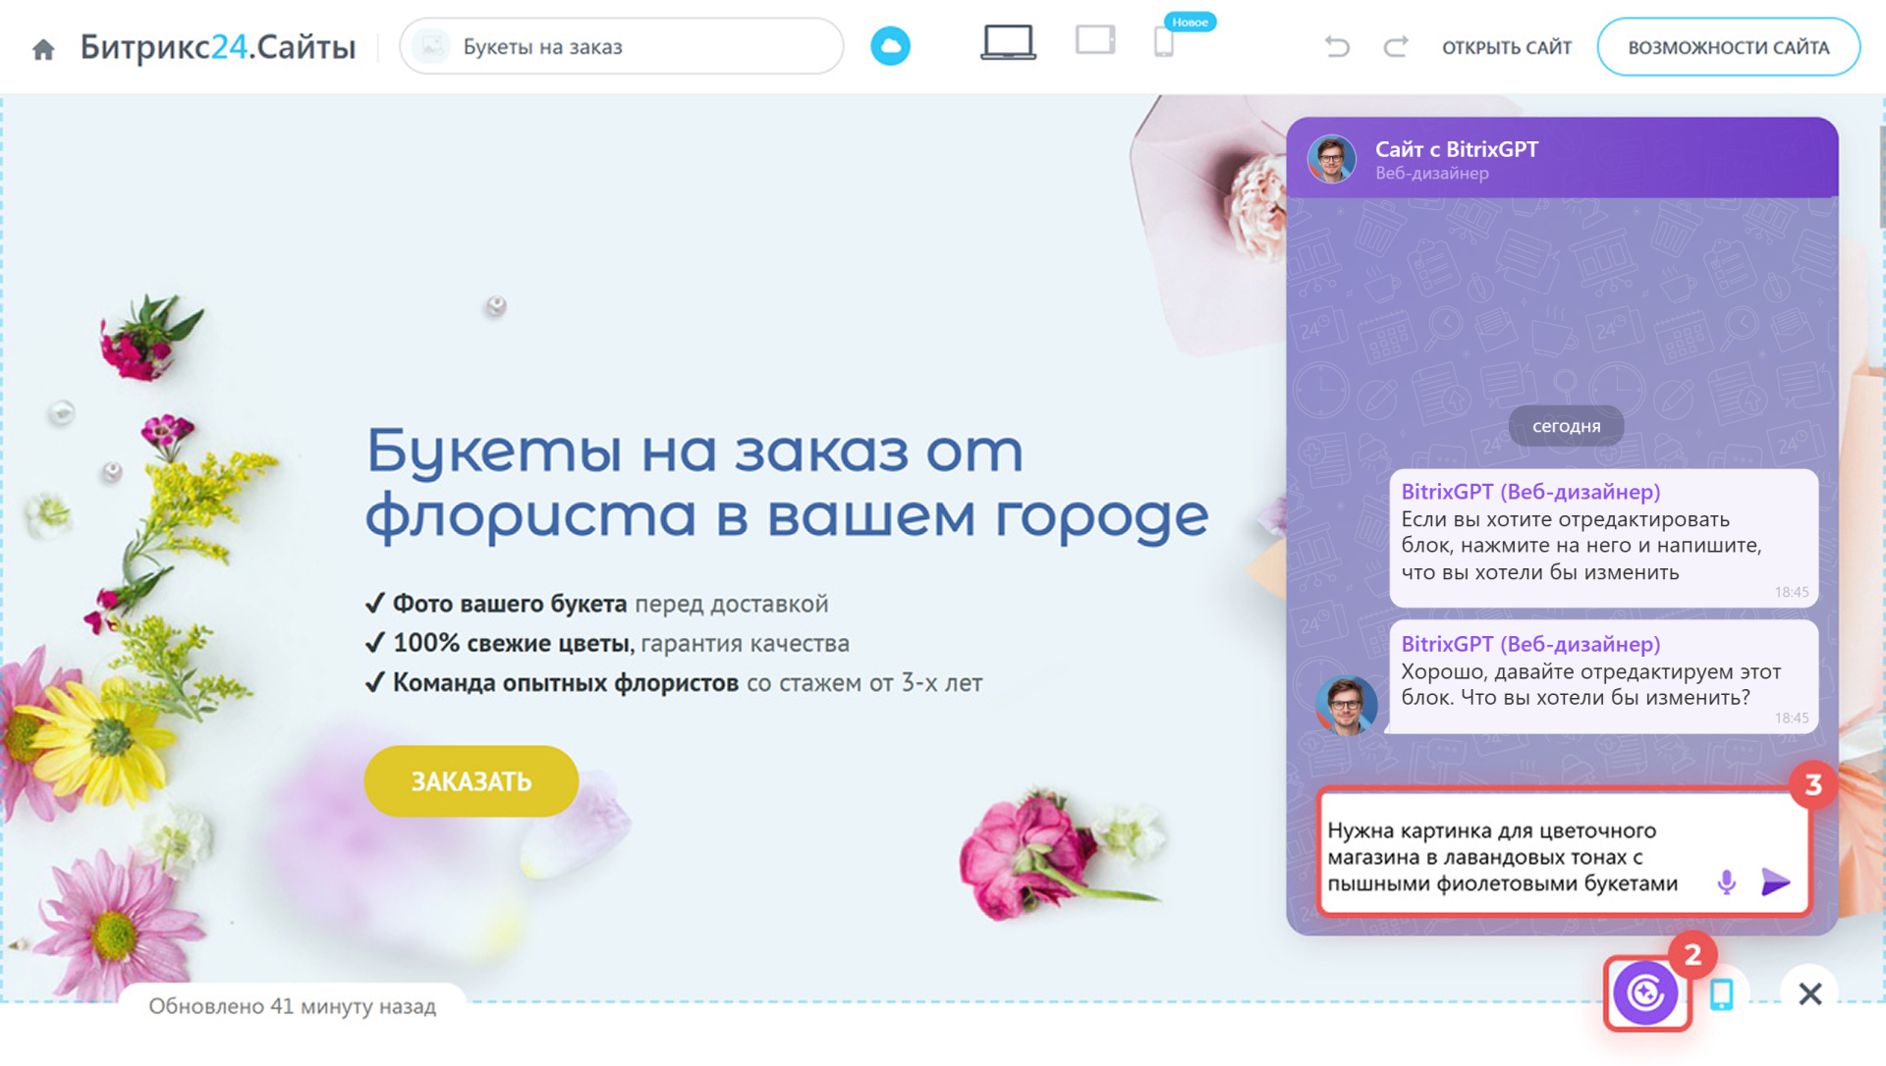Click the blue phone icon at the bottom
The height and width of the screenshot is (1066, 1886).
1721,994
